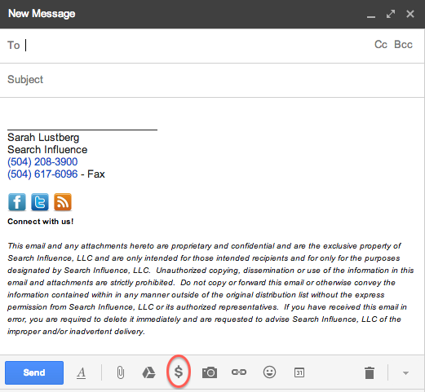Discard the draft with the trash icon

[370, 372]
